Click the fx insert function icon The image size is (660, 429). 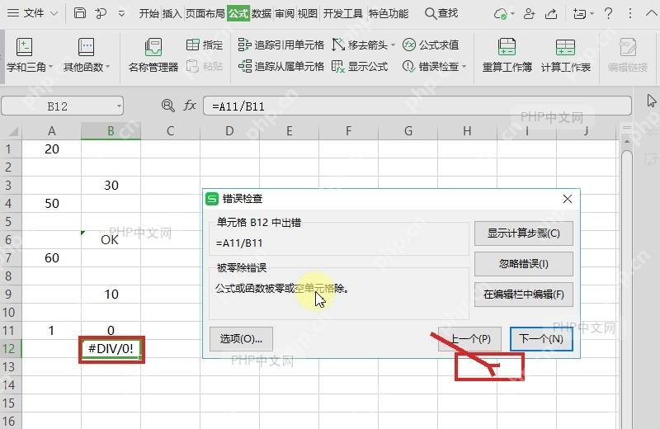click(x=190, y=106)
